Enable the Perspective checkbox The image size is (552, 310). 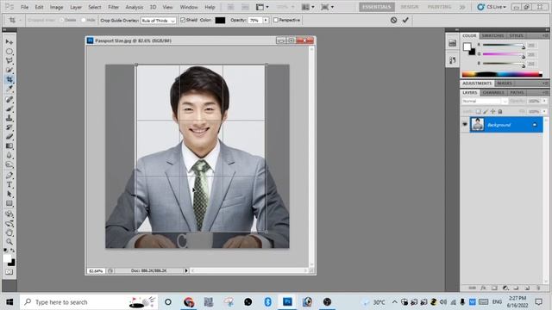coord(276,20)
